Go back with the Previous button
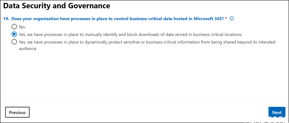The image size is (289, 123). 17,112
